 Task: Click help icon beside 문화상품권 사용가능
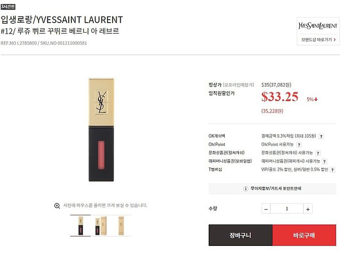[x=318, y=153]
